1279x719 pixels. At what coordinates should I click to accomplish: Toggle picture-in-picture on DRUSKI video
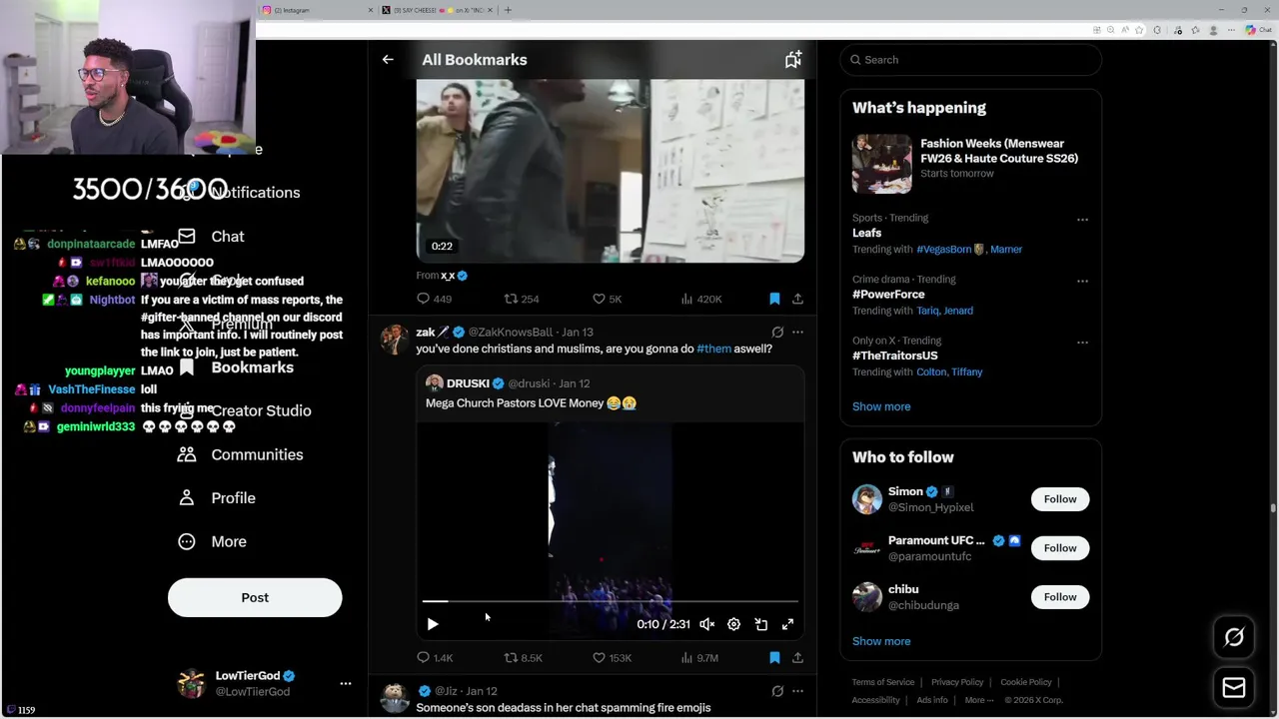[760, 624]
